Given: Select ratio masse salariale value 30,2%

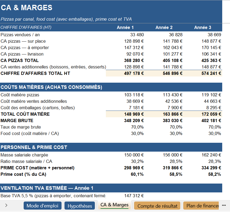Looking at the screenshot, I should pyautogui.click(x=137, y=161).
